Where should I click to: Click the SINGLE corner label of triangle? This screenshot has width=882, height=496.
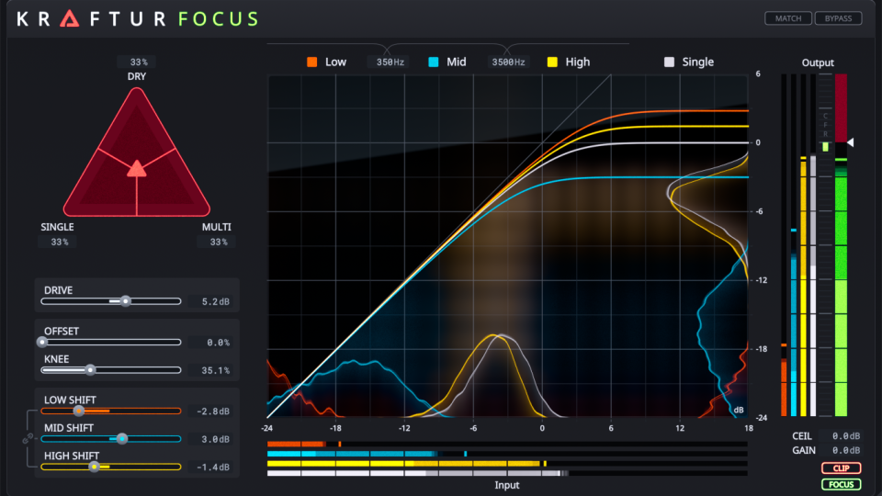tap(57, 227)
